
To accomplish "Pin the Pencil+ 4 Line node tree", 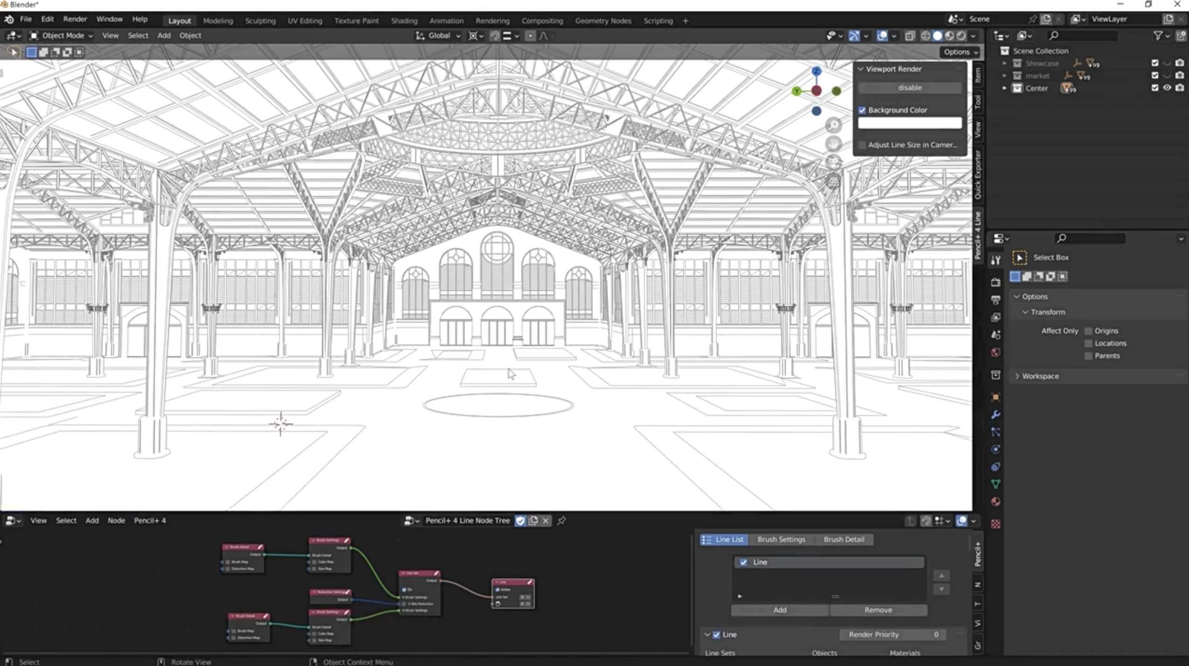I will pyautogui.click(x=561, y=520).
